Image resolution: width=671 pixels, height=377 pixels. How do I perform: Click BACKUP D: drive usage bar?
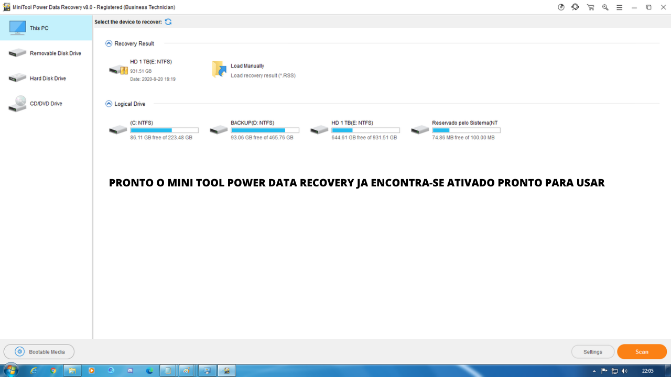point(265,130)
